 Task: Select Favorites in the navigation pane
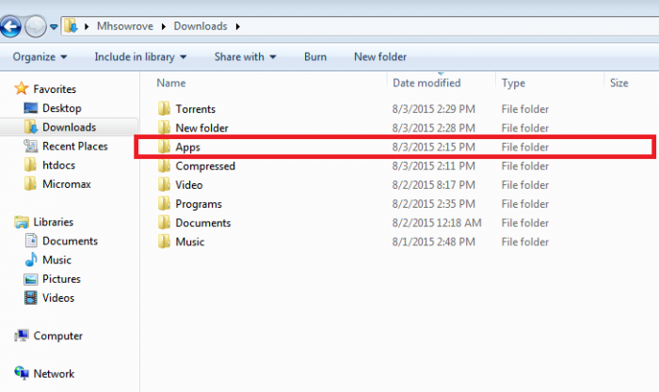55,89
